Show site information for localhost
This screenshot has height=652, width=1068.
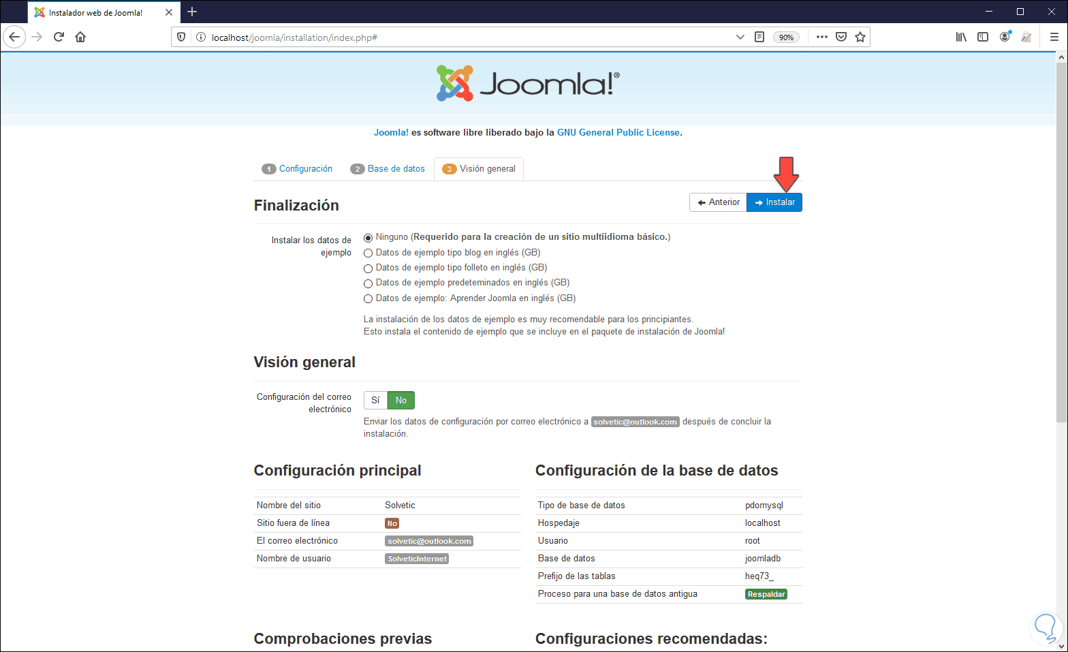click(x=201, y=37)
